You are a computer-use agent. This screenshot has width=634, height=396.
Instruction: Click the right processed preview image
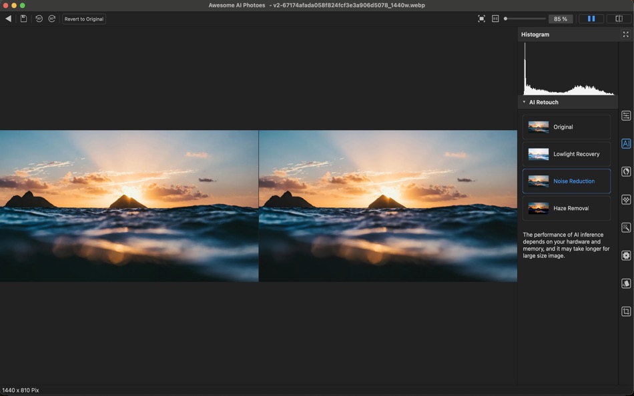(388, 206)
